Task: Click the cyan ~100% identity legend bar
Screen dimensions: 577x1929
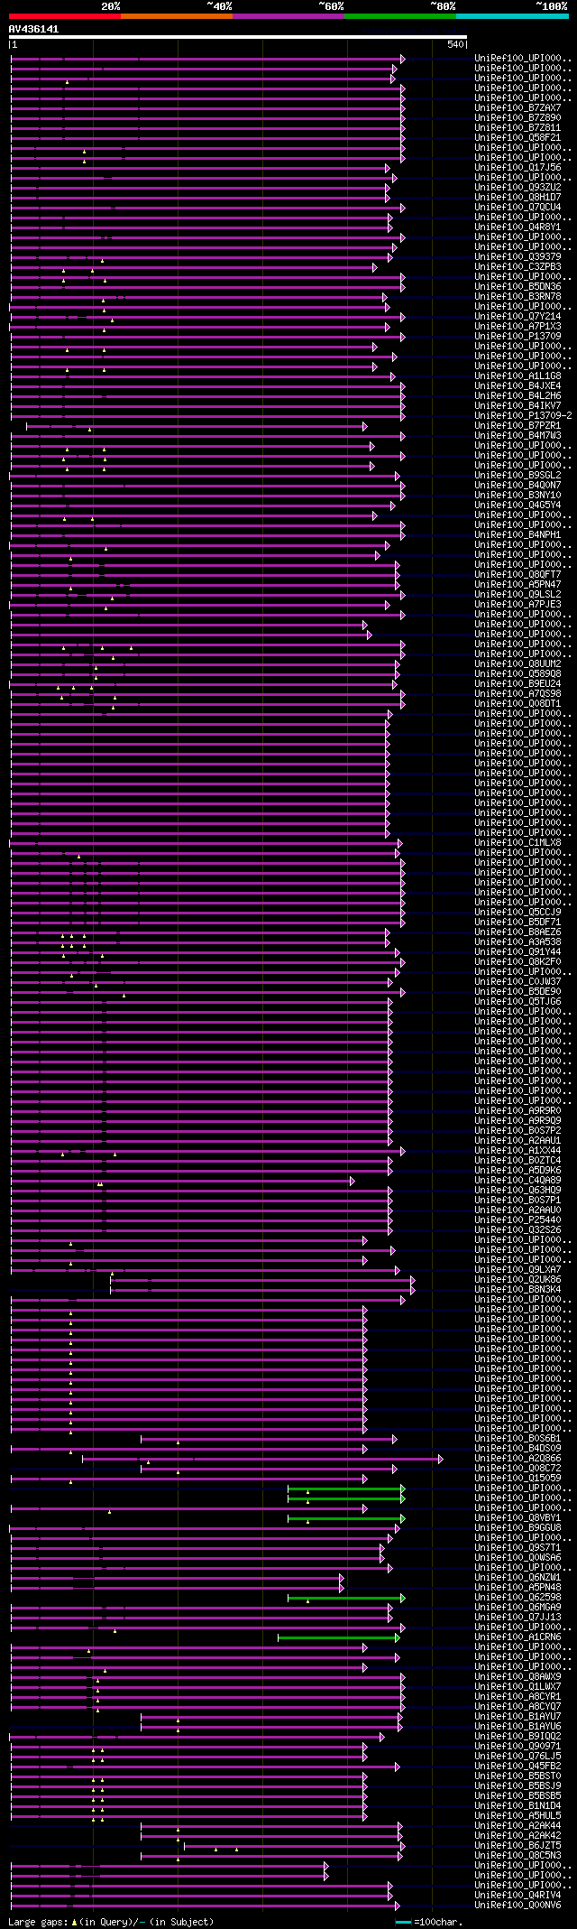Action: point(512,15)
